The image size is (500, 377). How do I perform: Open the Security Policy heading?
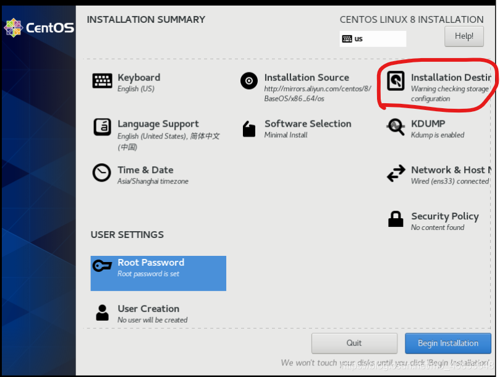[x=445, y=216]
